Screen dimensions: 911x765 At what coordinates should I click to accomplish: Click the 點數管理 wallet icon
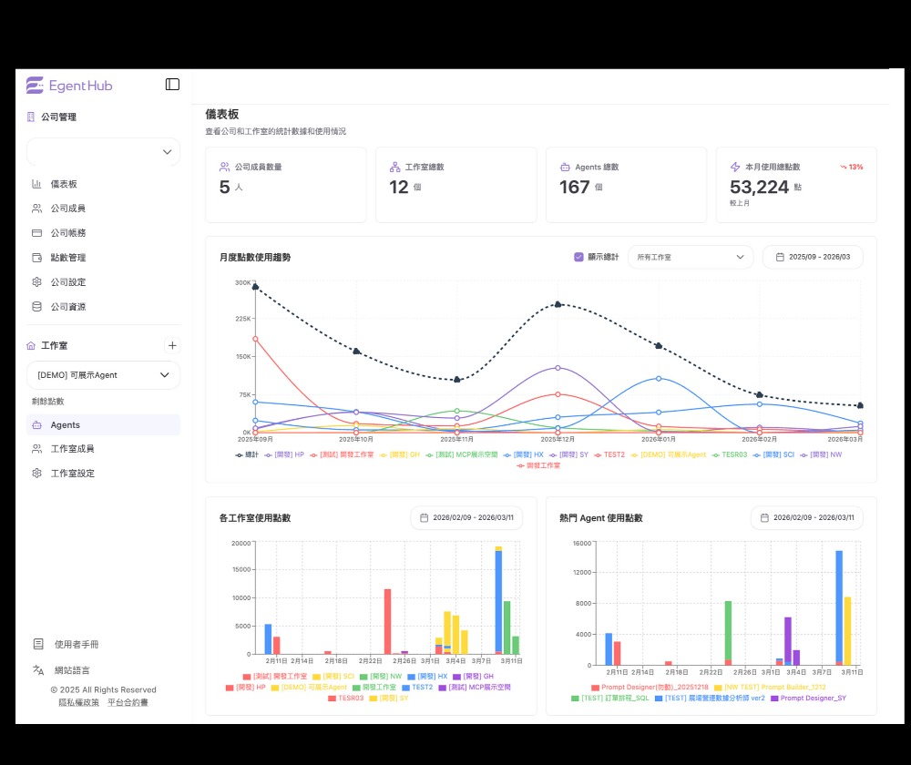coord(37,258)
